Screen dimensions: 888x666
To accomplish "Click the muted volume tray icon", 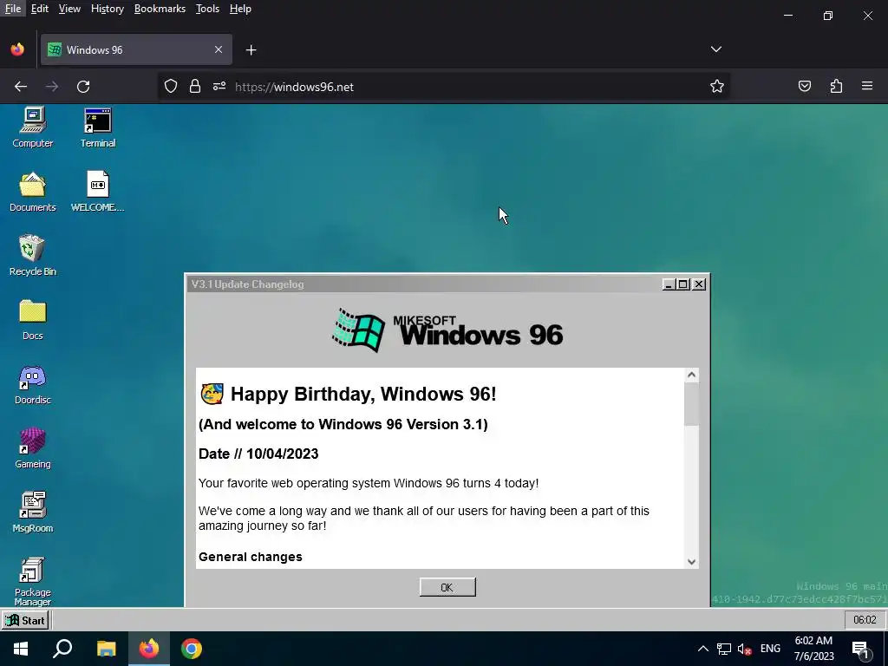I will point(745,649).
